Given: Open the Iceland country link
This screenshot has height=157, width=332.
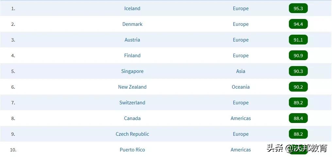Looking at the screenshot, I should (132, 9).
